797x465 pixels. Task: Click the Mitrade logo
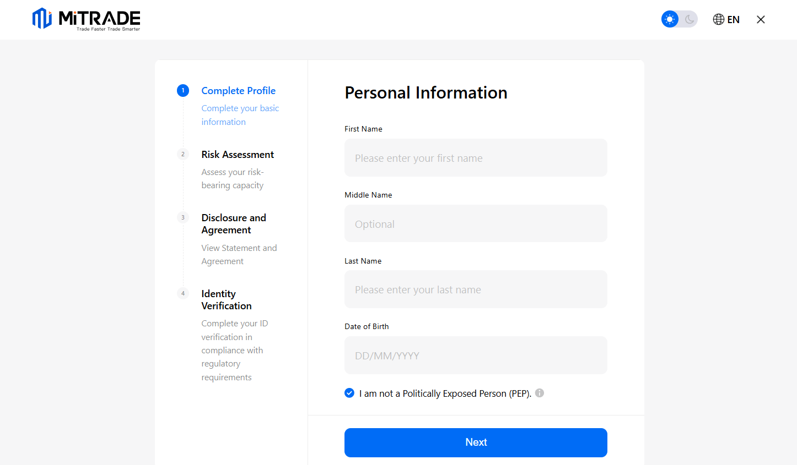[86, 19]
